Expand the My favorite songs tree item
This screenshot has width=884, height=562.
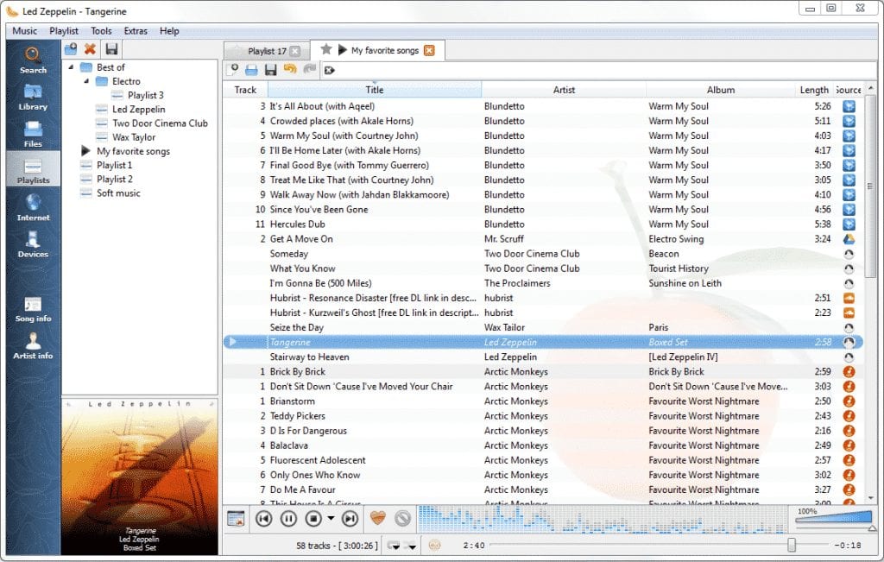84,151
